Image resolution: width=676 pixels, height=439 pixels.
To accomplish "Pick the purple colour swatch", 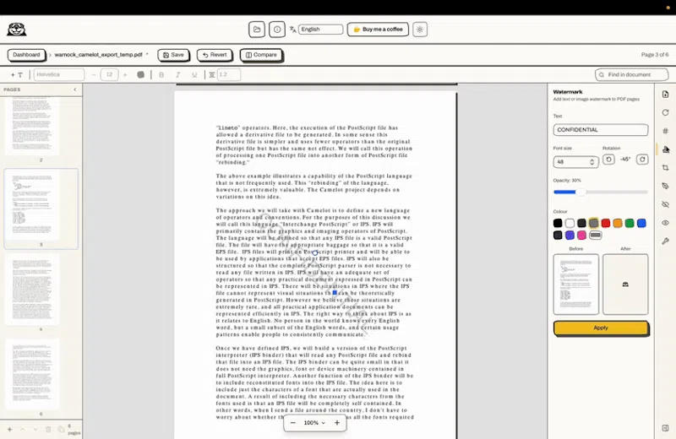I will click(570, 236).
